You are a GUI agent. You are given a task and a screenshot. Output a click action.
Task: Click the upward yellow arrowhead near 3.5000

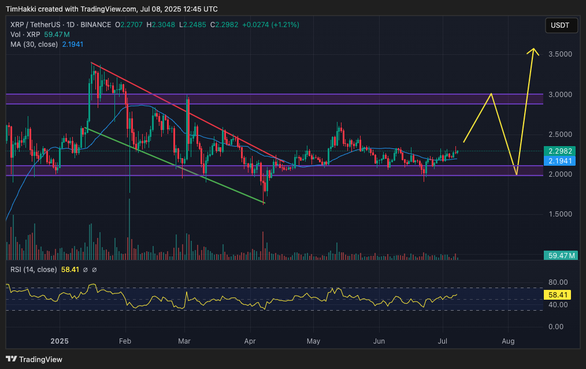pyautogui.click(x=533, y=51)
